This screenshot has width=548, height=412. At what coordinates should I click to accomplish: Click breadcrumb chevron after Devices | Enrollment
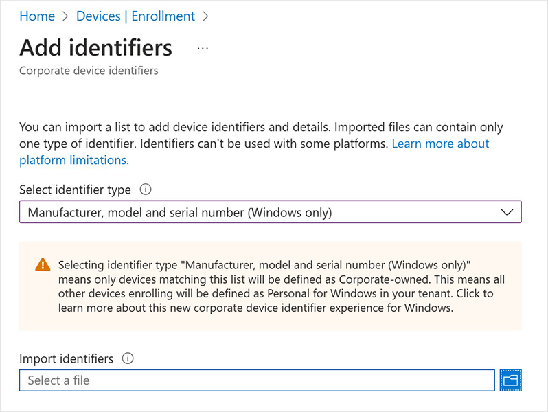206,16
